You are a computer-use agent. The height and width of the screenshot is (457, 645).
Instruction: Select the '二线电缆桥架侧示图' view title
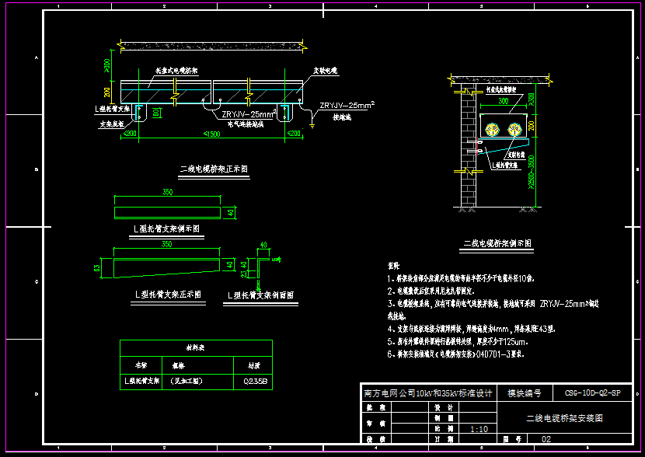pos(497,243)
